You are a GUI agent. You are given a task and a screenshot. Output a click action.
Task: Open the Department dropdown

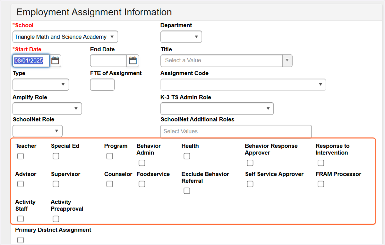pyautogui.click(x=181, y=37)
